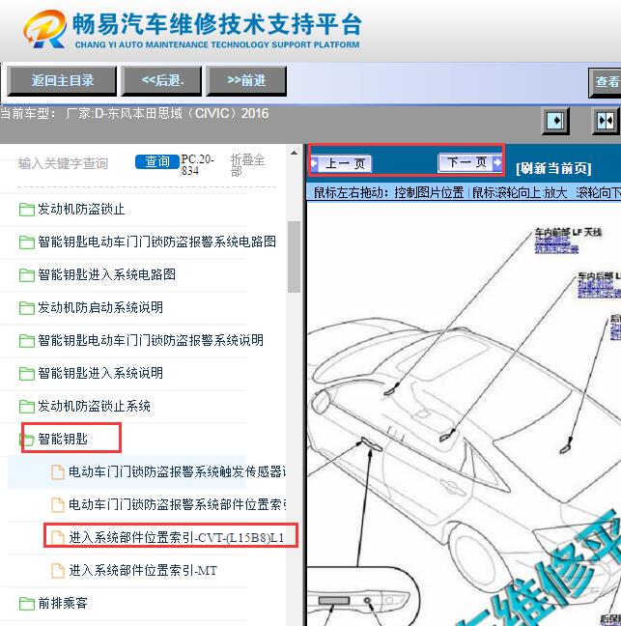
Task: Click folder icon beside 发动机防盗锁止系统
Action: (x=26, y=406)
